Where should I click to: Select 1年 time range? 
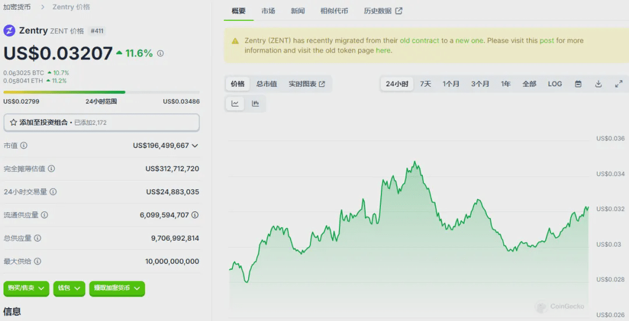tap(506, 84)
